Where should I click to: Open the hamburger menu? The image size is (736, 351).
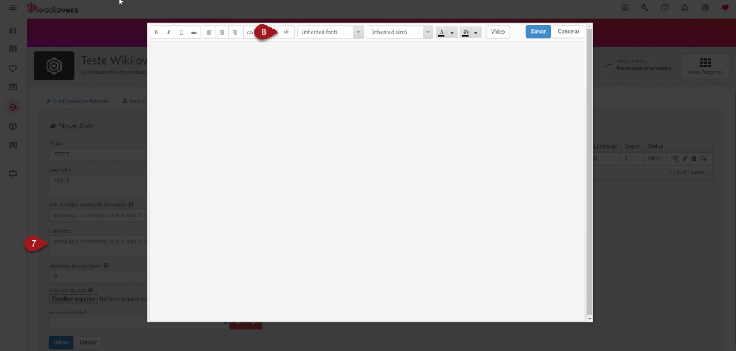coord(12,7)
